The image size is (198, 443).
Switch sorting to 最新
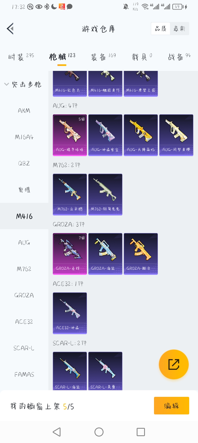tap(179, 29)
